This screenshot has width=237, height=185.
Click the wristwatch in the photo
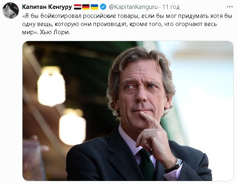click(175, 165)
